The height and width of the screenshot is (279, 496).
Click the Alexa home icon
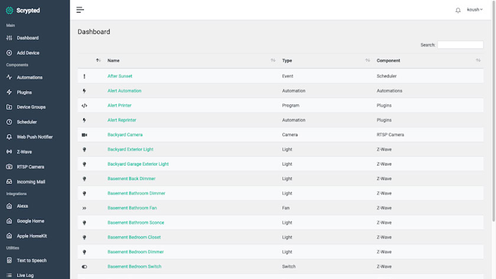[9, 206]
